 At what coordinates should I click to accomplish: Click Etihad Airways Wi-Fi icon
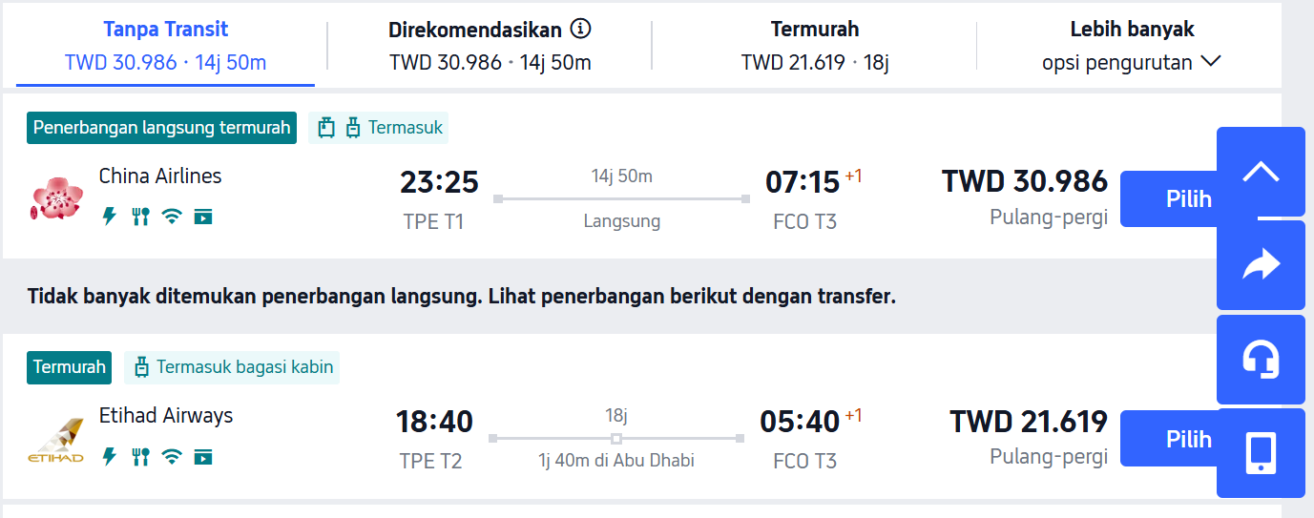point(172,457)
